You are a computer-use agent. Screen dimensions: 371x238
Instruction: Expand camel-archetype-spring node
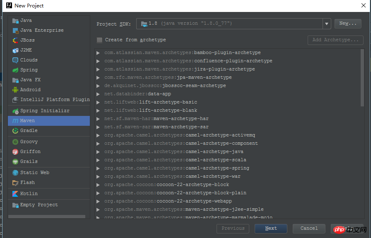[98, 168]
